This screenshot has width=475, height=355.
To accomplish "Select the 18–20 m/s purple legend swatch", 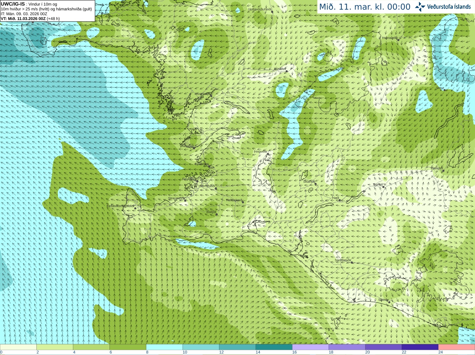I will pyautogui.click(x=347, y=347).
